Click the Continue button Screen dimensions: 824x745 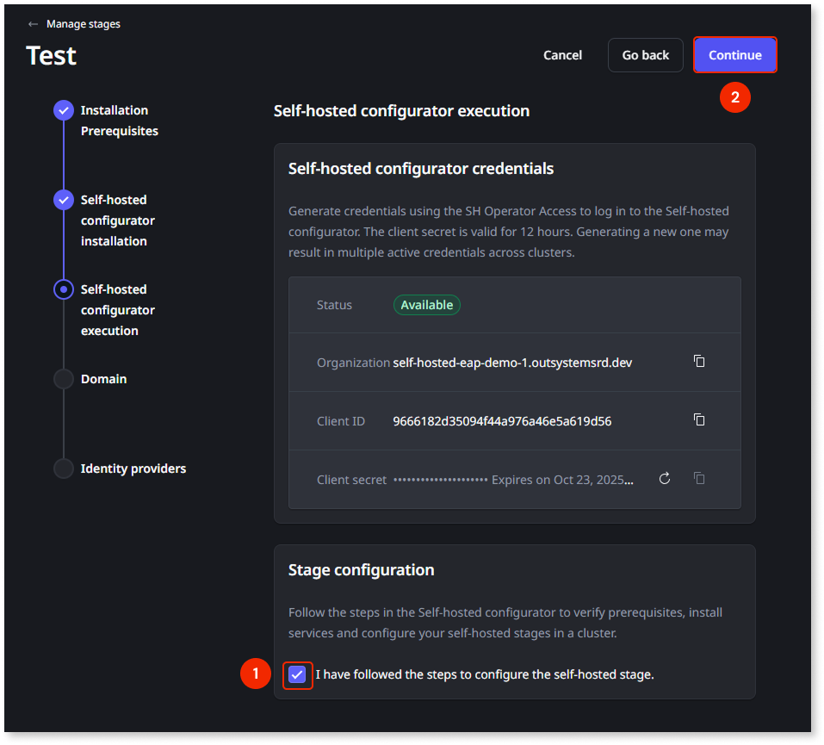point(734,55)
